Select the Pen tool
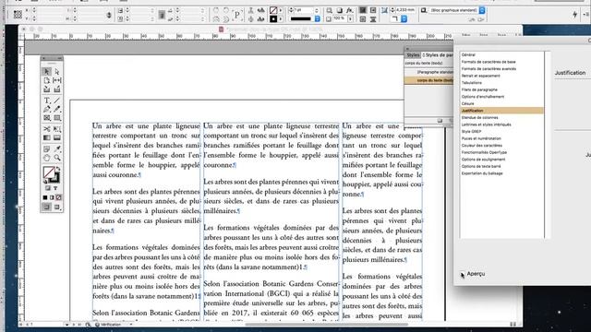 point(47,109)
